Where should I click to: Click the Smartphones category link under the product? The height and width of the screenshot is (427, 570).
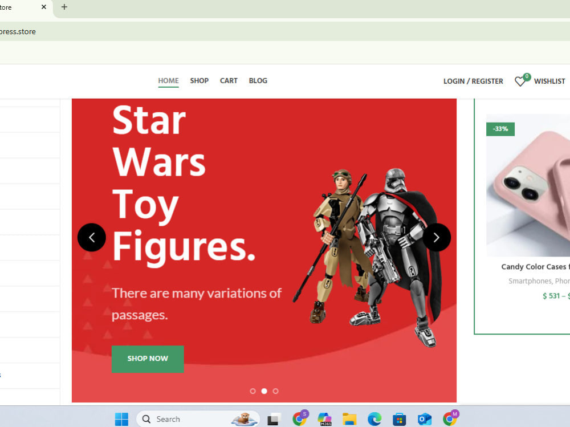pos(530,281)
